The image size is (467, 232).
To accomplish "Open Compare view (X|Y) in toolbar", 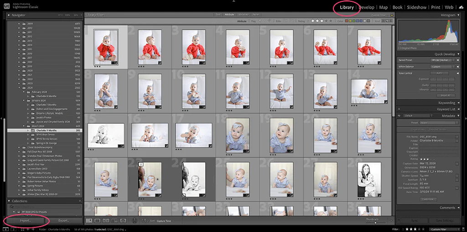I will 106,221.
